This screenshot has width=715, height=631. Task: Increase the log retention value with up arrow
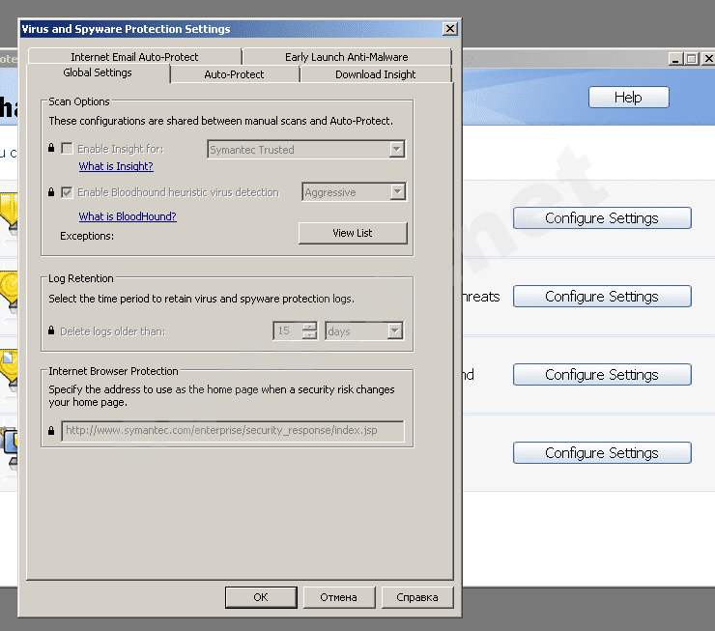coord(309,327)
